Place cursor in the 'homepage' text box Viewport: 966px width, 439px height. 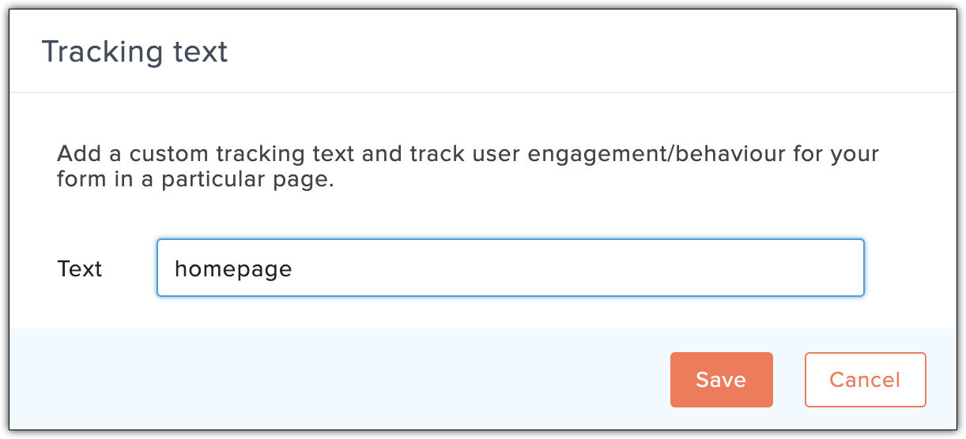click(x=510, y=268)
